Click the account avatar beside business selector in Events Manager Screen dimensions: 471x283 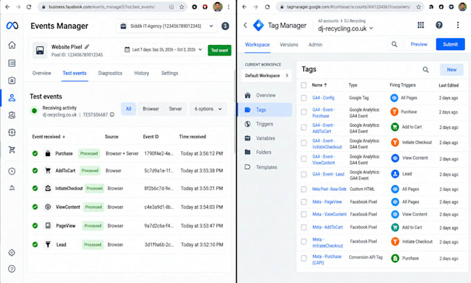click(x=225, y=26)
